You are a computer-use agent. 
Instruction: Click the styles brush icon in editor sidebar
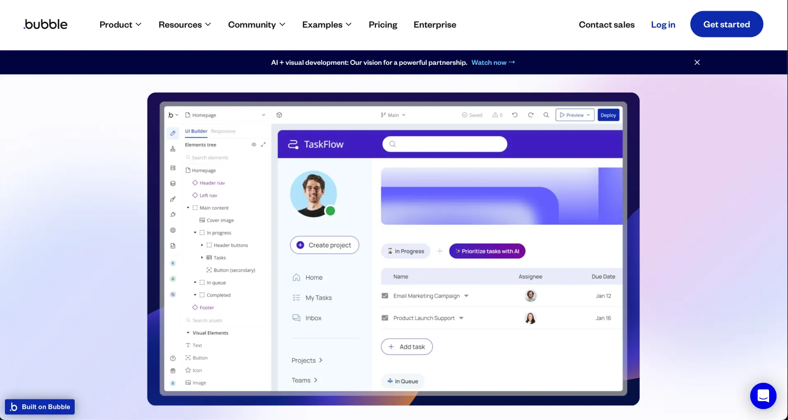173,199
